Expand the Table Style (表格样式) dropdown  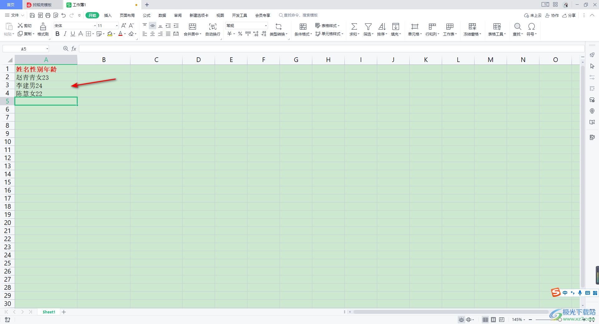[x=338, y=26]
